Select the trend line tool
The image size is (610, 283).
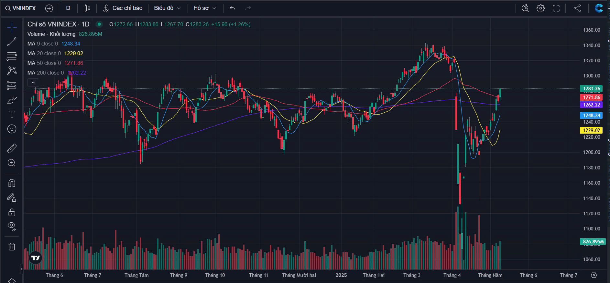12,42
